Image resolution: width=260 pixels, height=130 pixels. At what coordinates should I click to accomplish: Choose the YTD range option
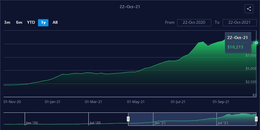click(31, 22)
